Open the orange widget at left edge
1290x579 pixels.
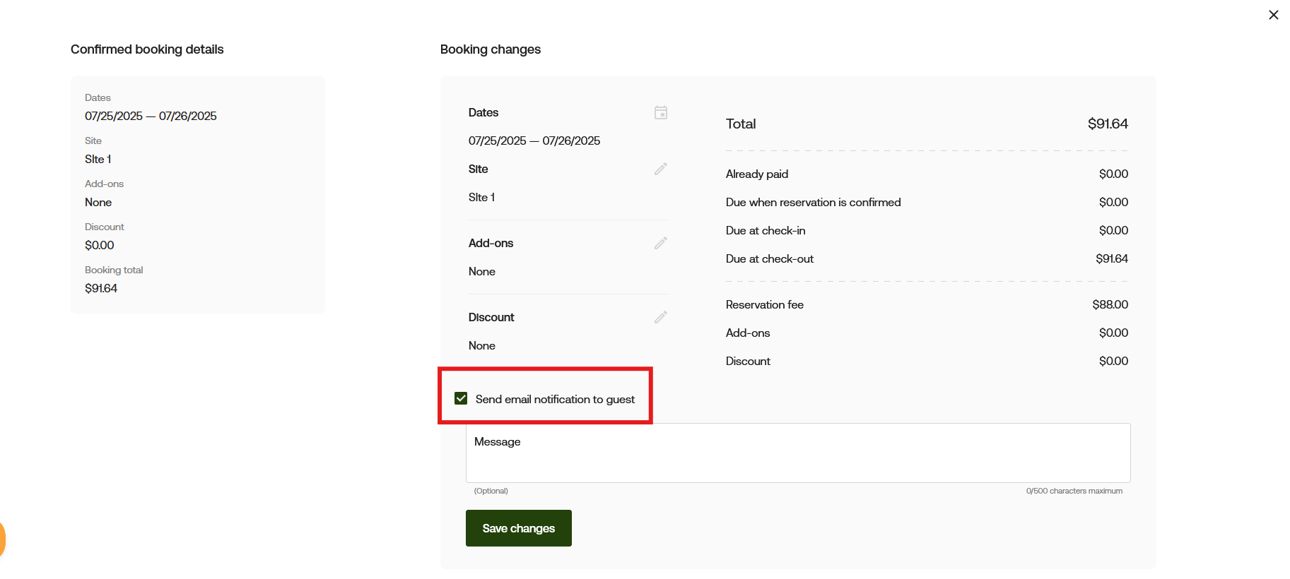[2, 540]
